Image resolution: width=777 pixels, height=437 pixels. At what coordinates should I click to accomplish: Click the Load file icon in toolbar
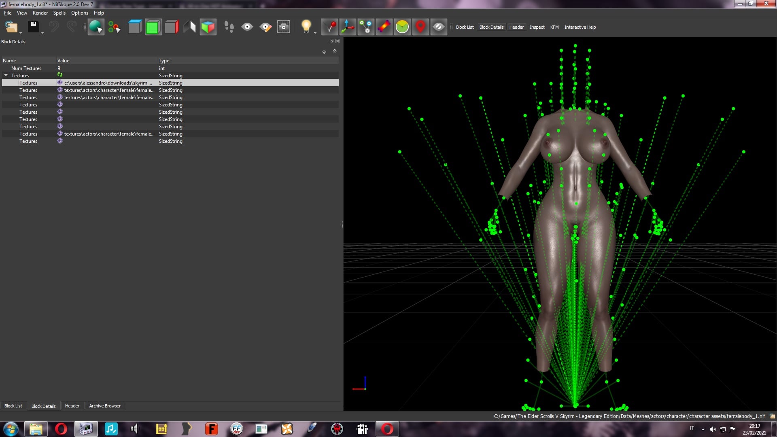[x=11, y=27]
